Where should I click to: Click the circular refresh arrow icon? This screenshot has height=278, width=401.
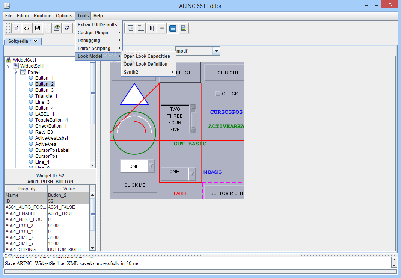[x=67, y=28]
